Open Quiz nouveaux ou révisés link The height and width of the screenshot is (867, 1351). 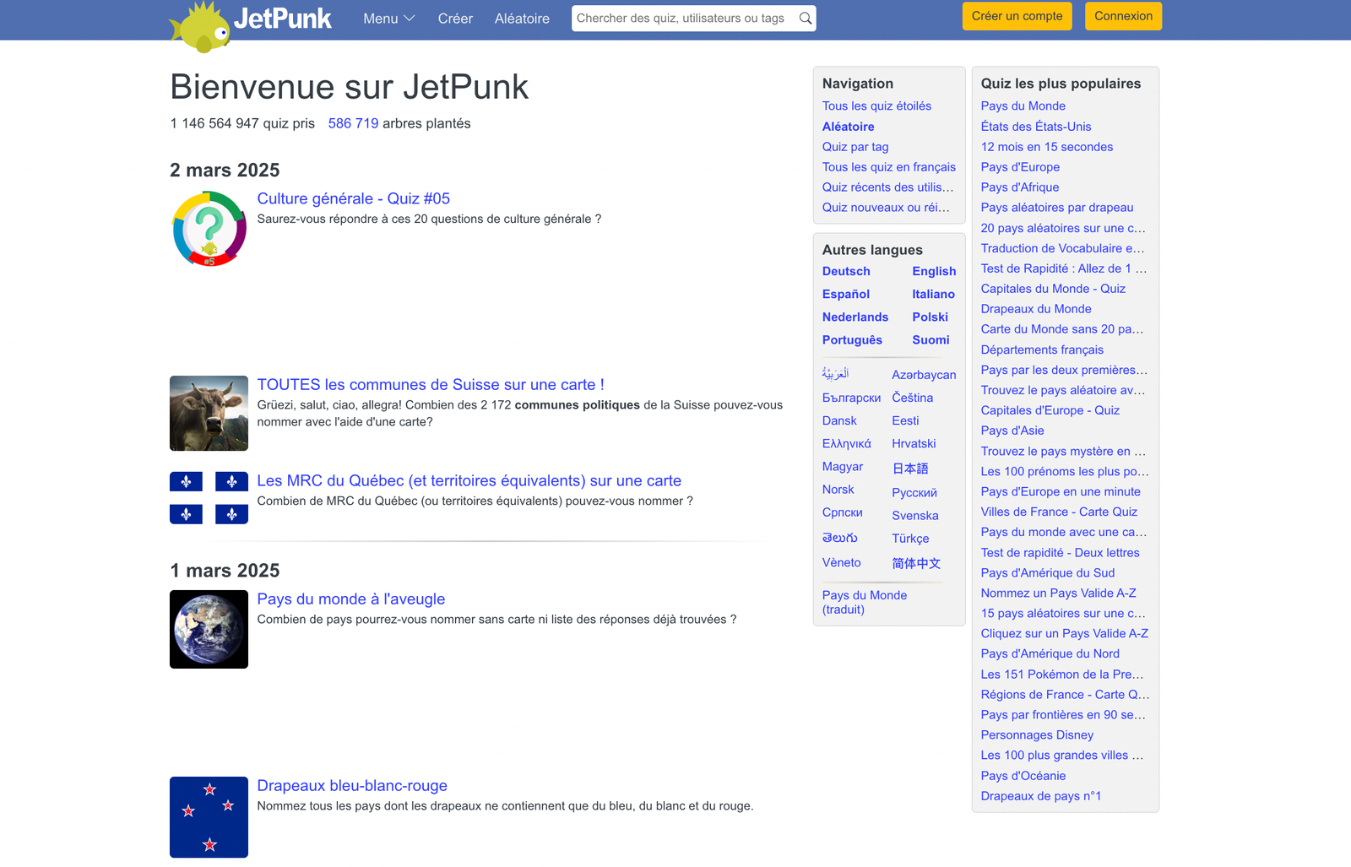[x=886, y=208]
